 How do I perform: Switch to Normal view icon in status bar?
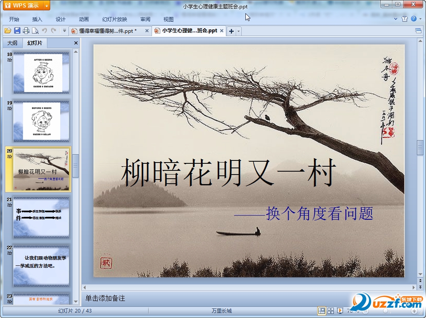click(321, 311)
